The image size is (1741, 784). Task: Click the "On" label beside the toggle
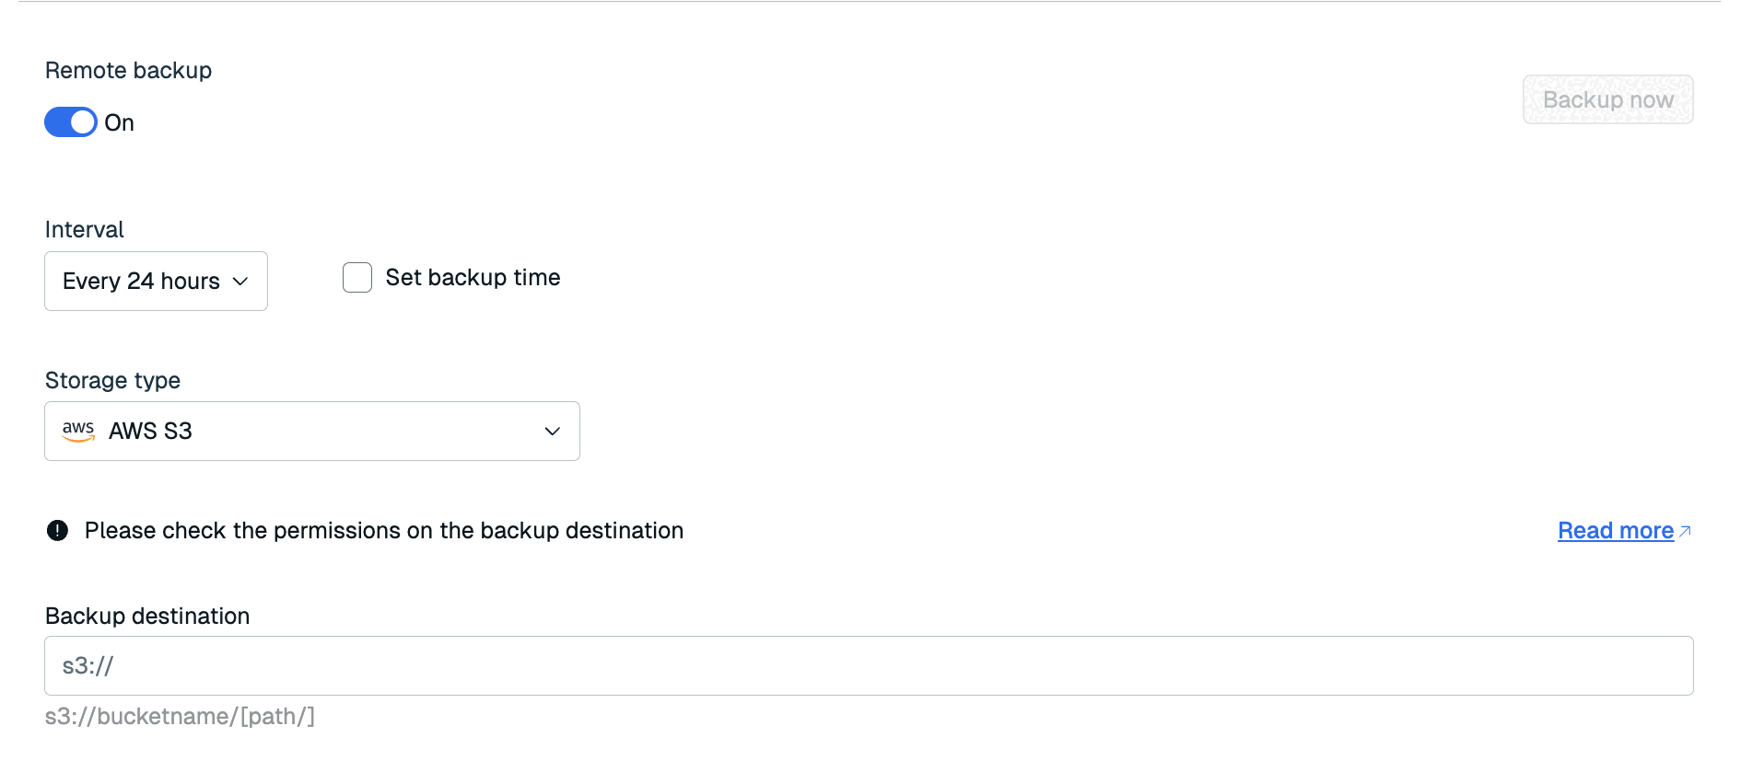[x=120, y=123]
